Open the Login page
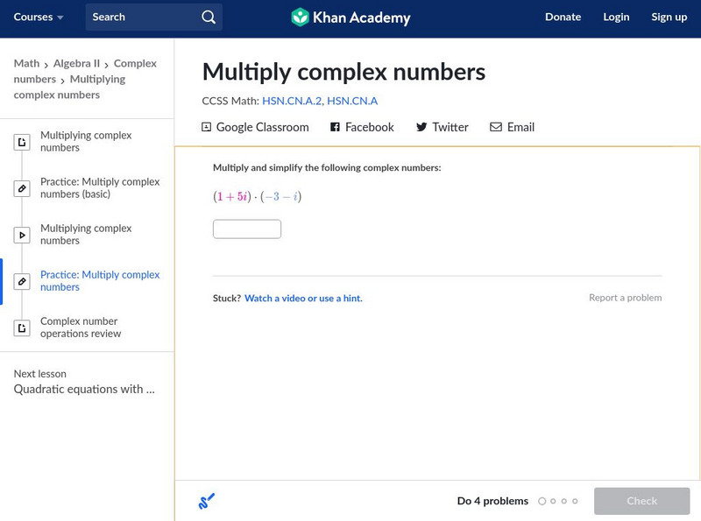This screenshot has width=701, height=521. click(x=616, y=18)
